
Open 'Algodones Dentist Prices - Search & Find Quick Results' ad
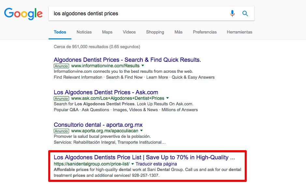[x=127, y=60]
